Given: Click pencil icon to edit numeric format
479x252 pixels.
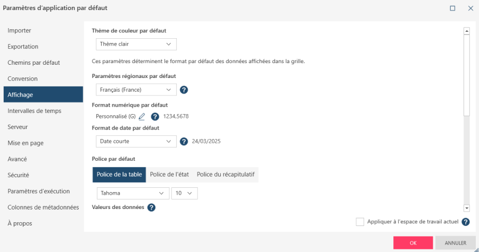Looking at the screenshot, I should (x=142, y=117).
